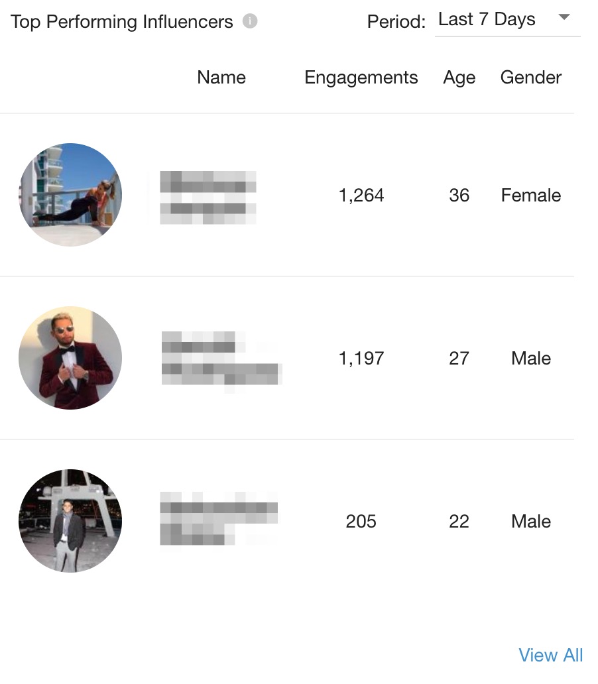Sort the table by Gender
The image size is (598, 684).
click(530, 78)
